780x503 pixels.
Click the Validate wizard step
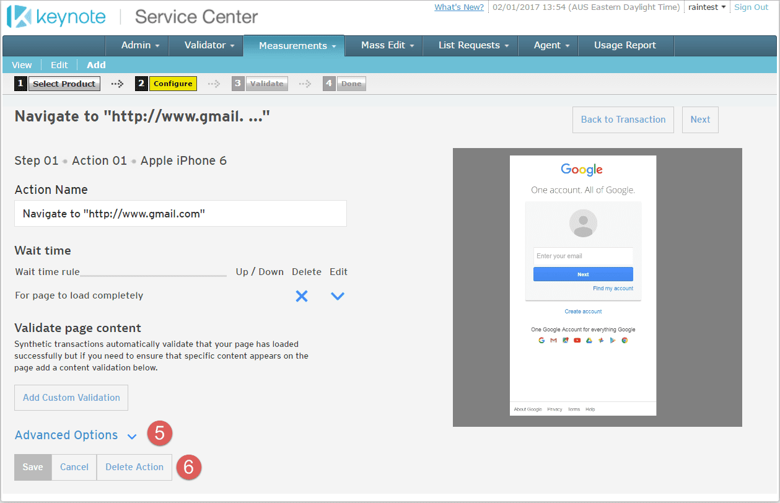(267, 84)
